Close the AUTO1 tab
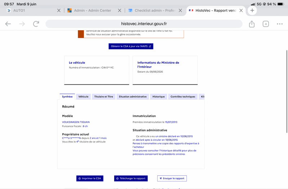The height and width of the screenshot is (189, 288). [x=59, y=10]
